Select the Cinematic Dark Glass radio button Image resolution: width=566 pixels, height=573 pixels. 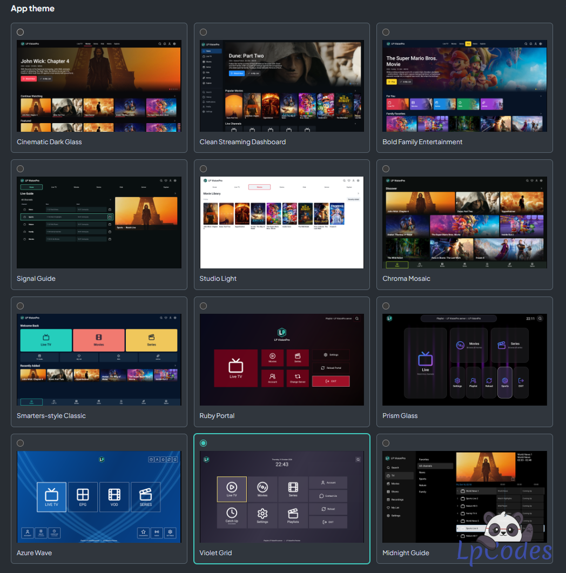tap(21, 32)
